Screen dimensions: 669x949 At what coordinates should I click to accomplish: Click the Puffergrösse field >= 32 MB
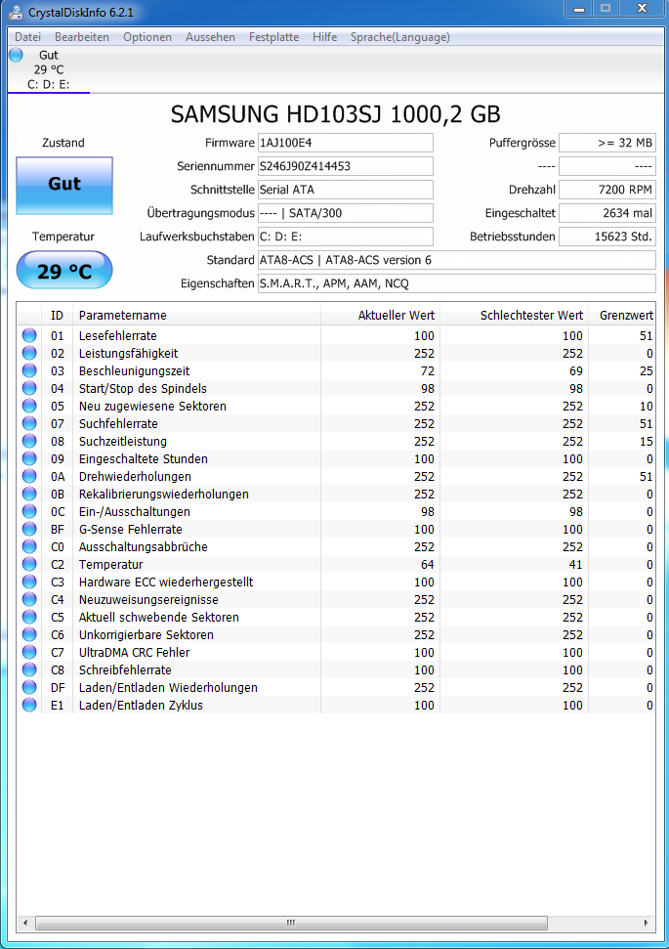point(607,143)
